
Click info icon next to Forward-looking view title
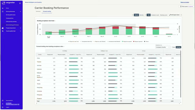64,46
